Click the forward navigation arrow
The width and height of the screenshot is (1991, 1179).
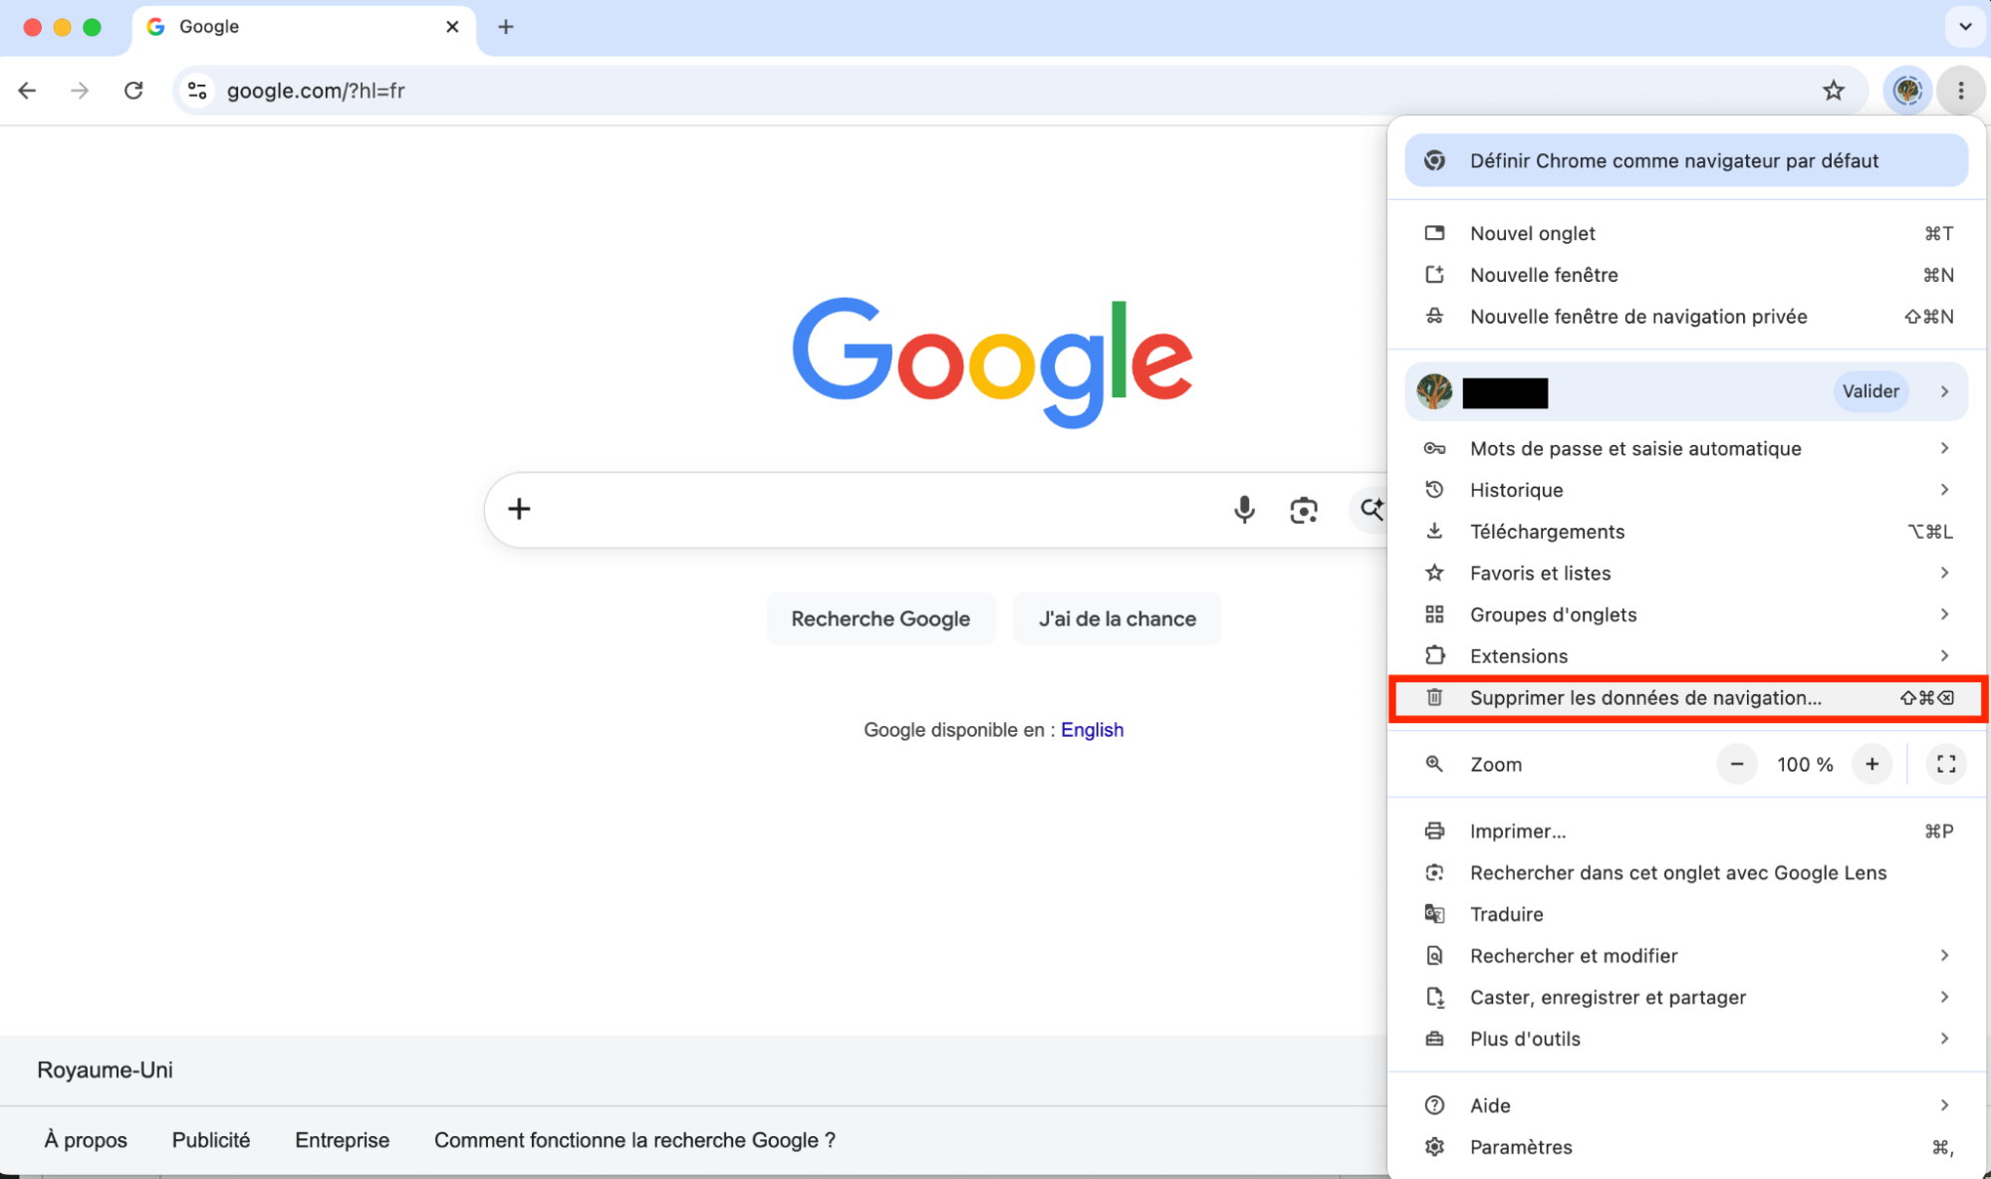(80, 91)
